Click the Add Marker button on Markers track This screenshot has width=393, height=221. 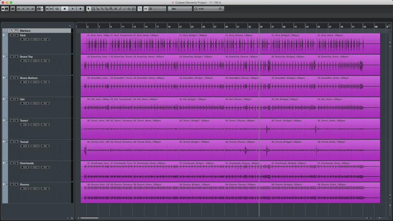(12, 31)
